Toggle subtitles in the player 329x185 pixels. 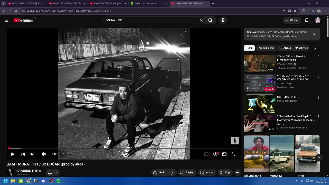[206, 154]
